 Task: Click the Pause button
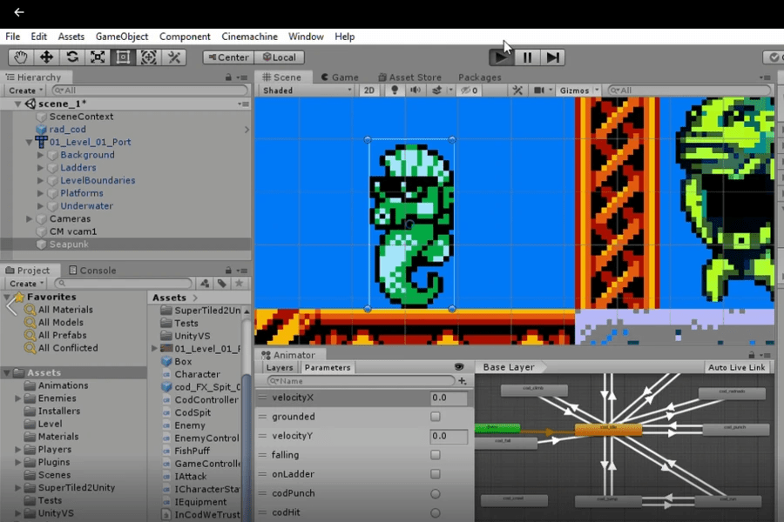(527, 57)
